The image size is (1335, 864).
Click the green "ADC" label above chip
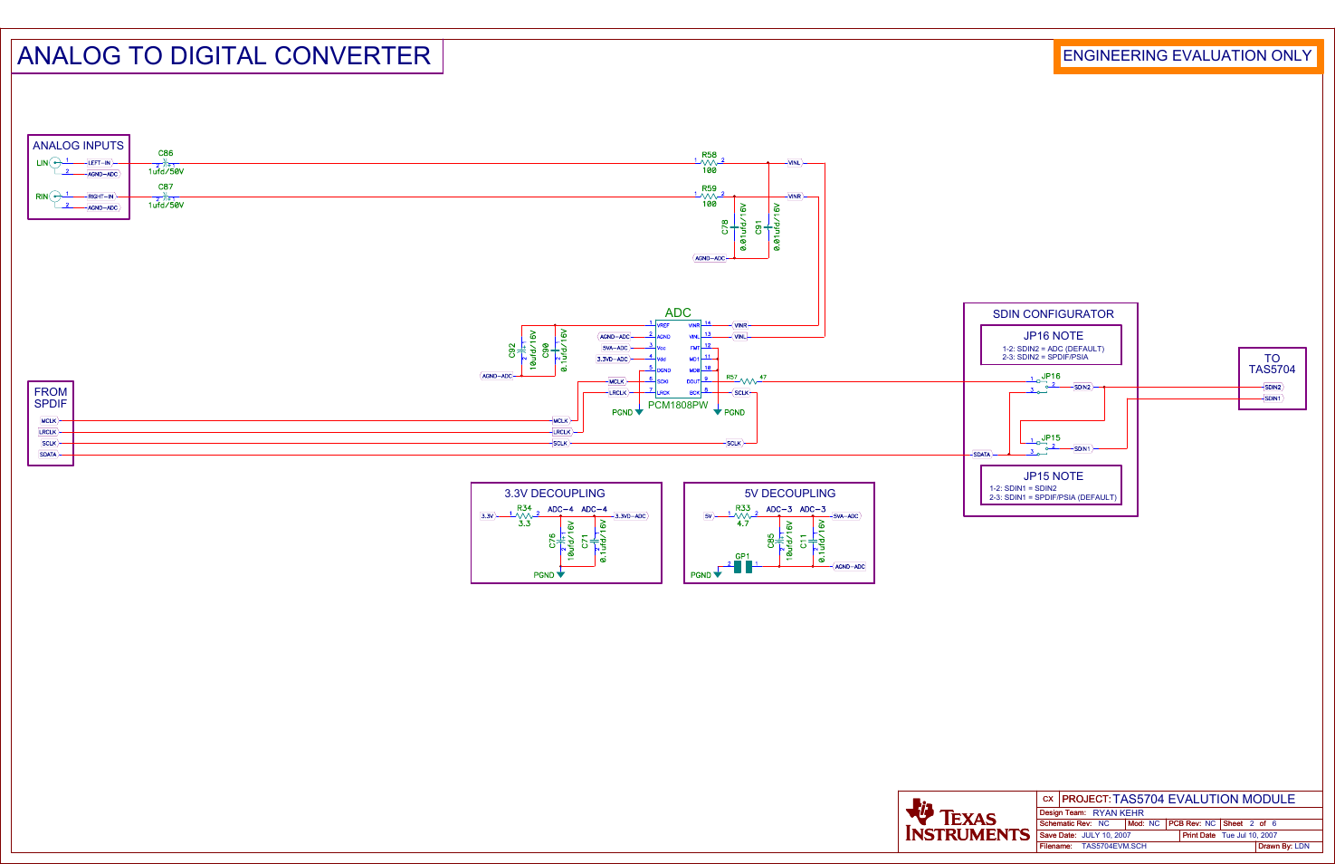pos(678,312)
